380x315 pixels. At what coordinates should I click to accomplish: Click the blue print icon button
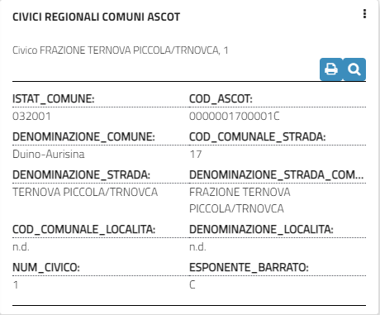331,69
